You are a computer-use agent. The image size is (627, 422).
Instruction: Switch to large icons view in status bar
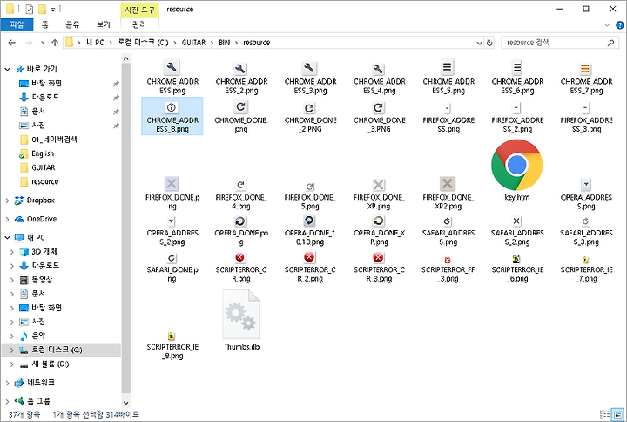click(617, 414)
